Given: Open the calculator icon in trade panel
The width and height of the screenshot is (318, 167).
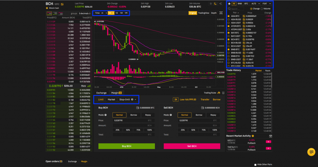Looking at the screenshot, I should (223, 93).
